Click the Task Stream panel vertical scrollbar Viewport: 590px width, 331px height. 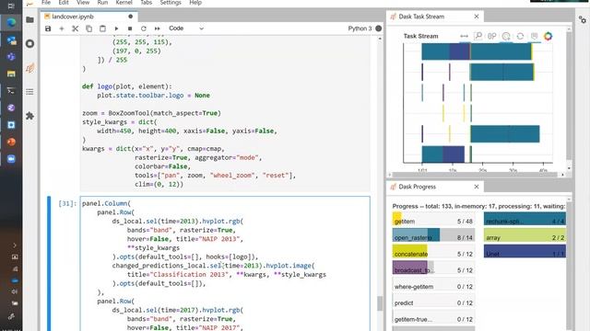pos(569,99)
